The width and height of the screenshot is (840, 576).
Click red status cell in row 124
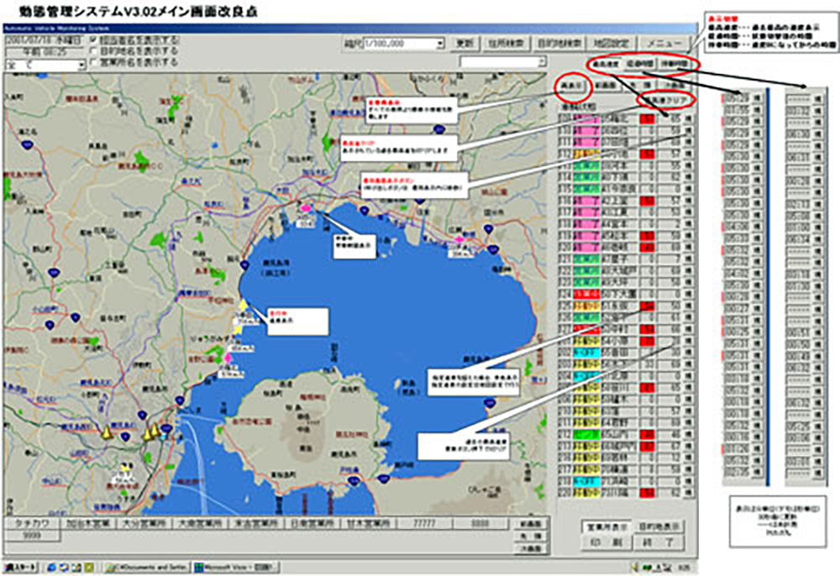[586, 295]
